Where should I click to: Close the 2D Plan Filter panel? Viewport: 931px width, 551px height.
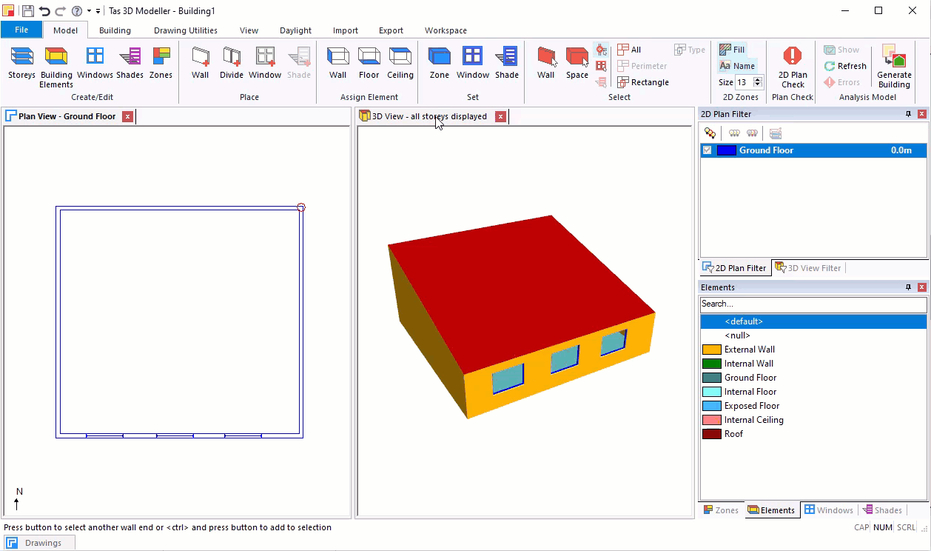click(x=921, y=114)
